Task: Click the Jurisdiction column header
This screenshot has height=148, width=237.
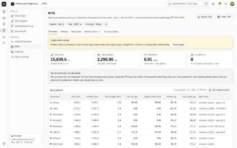Action: [55, 97]
